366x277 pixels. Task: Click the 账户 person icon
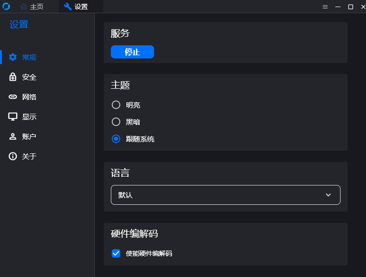tap(13, 136)
